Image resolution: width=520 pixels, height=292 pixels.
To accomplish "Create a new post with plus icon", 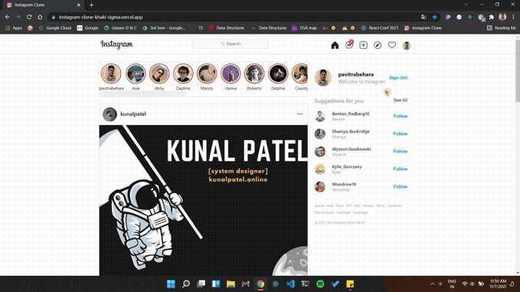I will 363,45.
